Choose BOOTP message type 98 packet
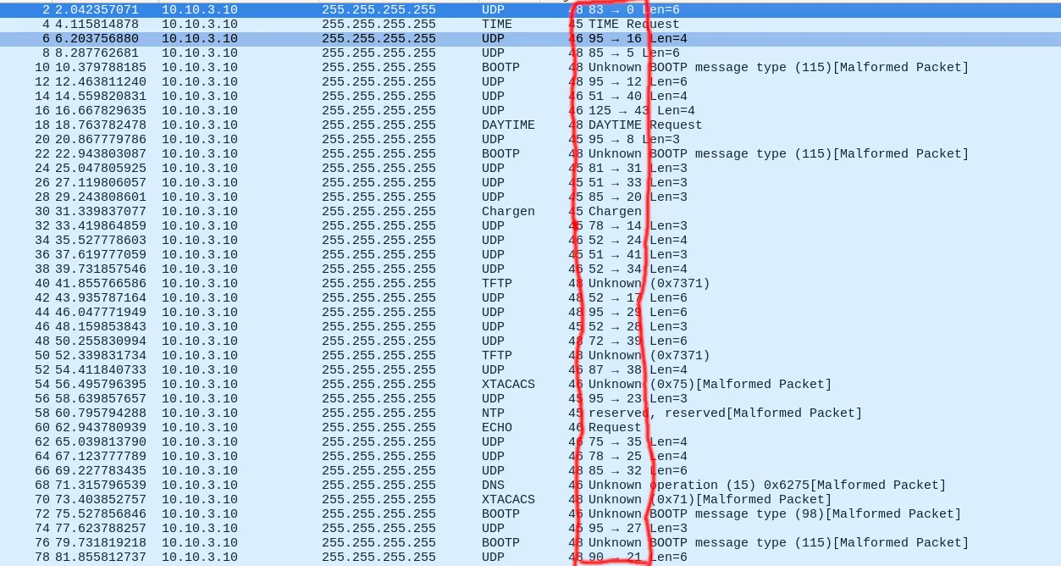 pyautogui.click(x=339, y=514)
